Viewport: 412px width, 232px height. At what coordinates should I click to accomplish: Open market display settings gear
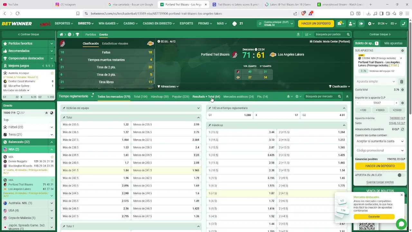(297, 96)
